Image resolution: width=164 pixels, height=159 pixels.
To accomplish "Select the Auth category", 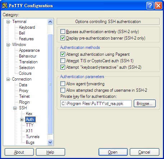I will pyautogui.click(x=30, y=119).
